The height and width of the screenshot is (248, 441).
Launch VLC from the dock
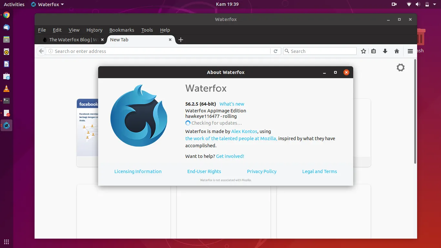tap(6, 88)
